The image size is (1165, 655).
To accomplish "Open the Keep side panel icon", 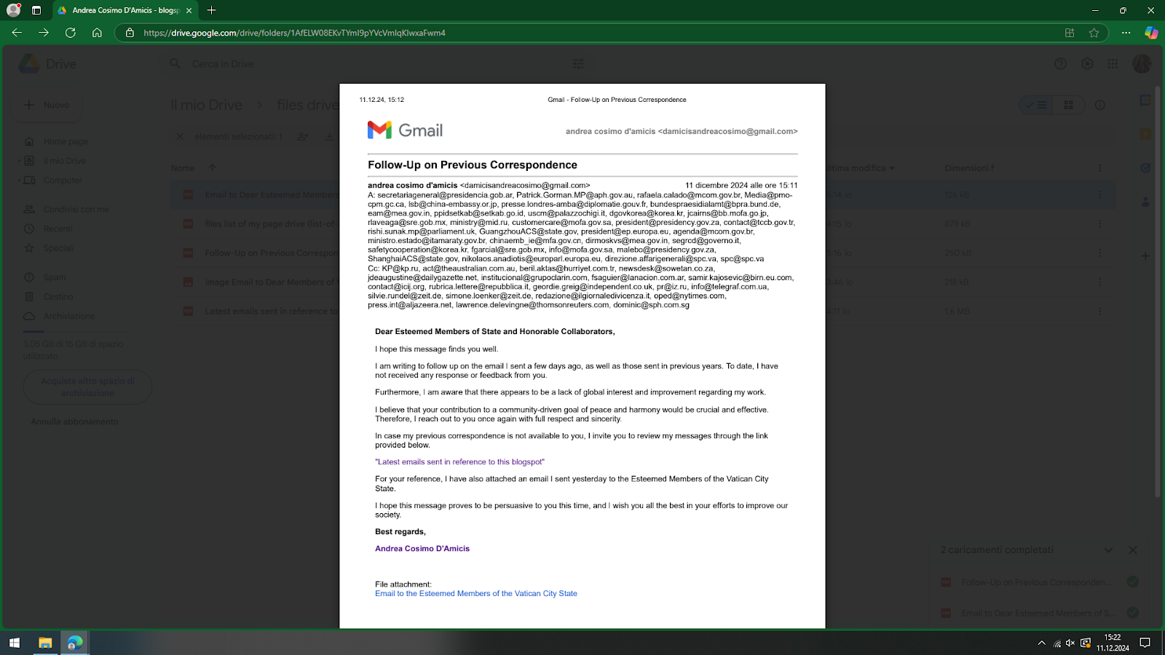I will [1145, 134].
